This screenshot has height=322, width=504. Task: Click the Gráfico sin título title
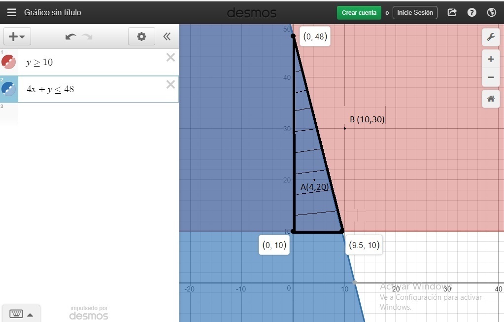pyautogui.click(x=53, y=12)
